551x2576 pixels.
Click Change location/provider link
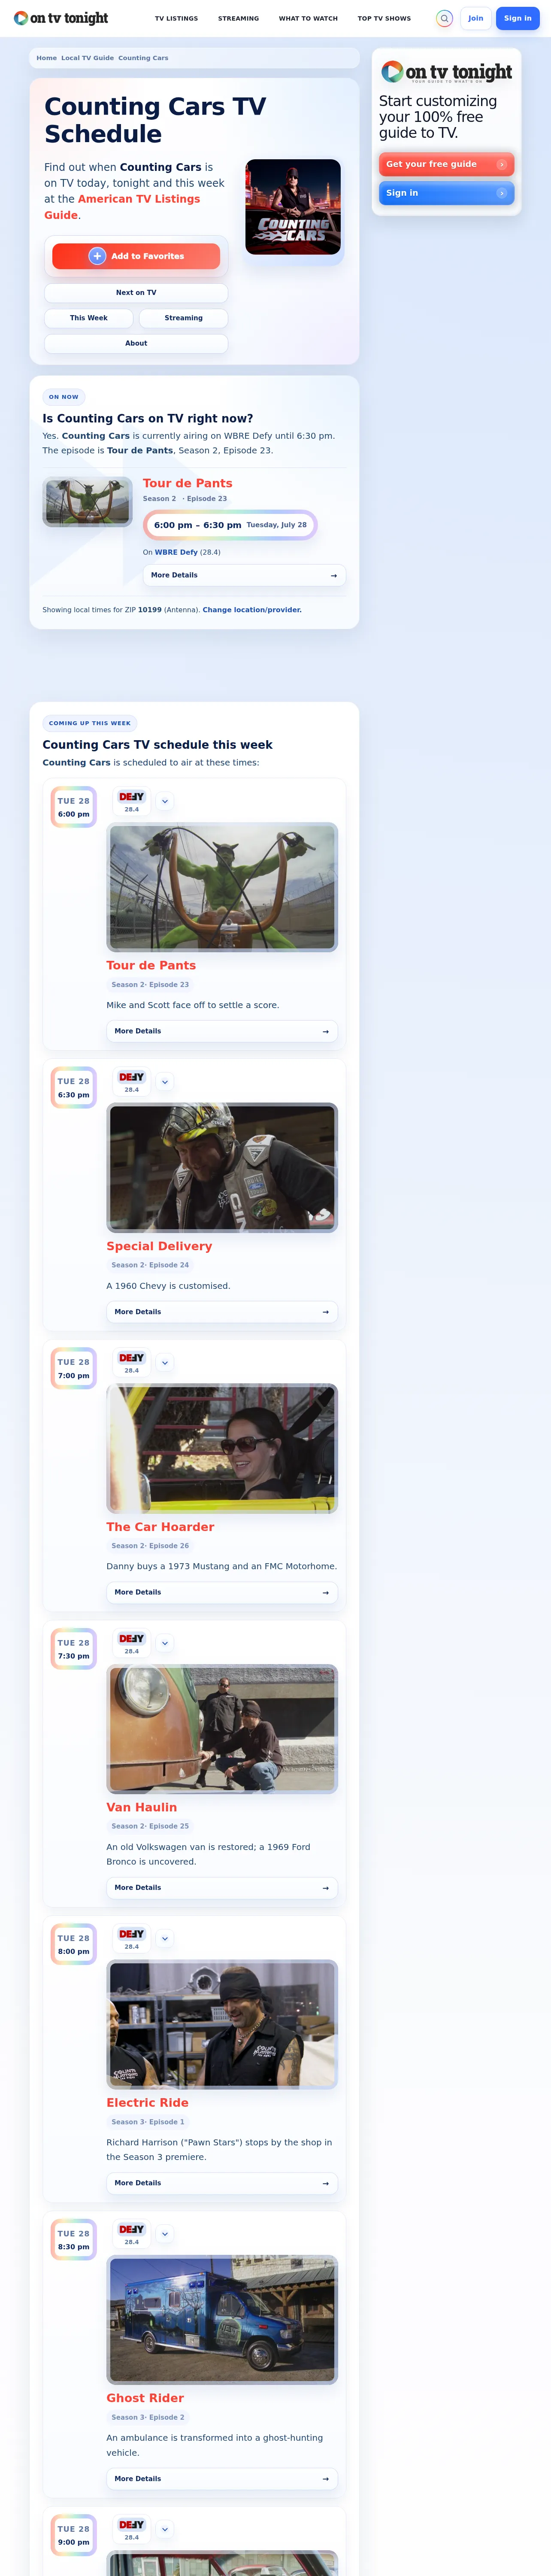[x=252, y=610]
